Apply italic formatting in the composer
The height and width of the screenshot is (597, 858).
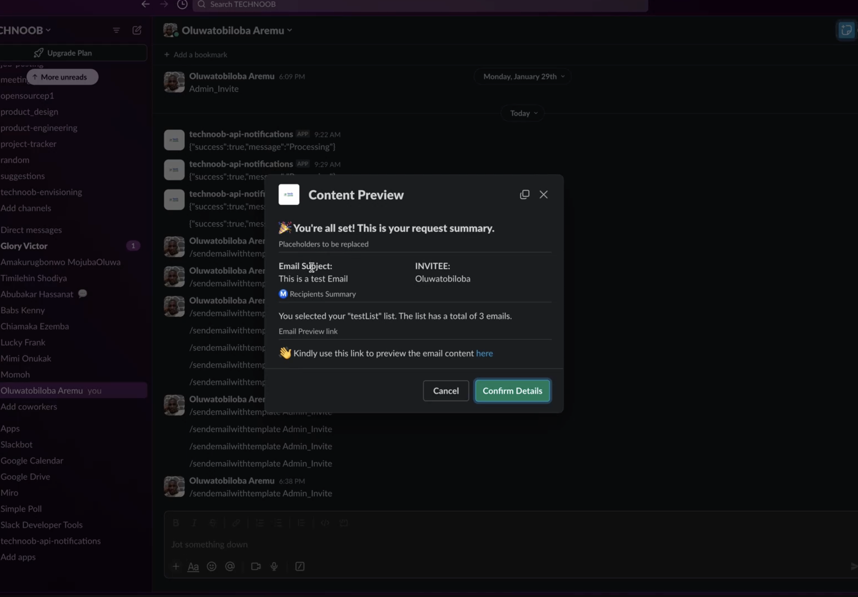tap(194, 523)
